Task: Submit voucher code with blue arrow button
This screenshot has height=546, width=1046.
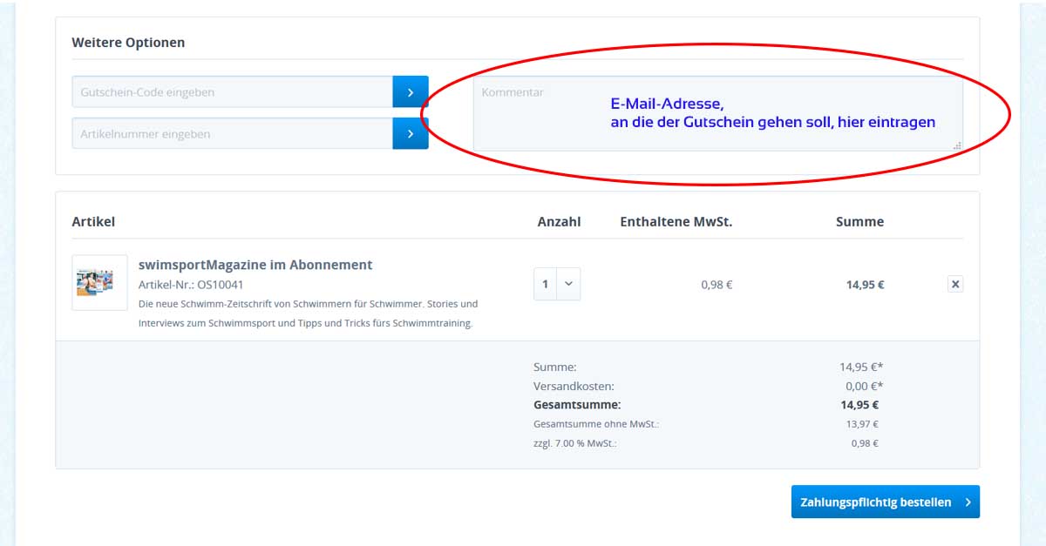Action: pos(411,92)
